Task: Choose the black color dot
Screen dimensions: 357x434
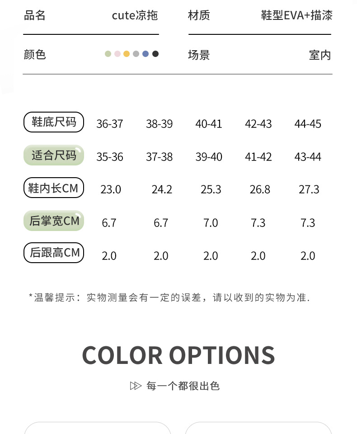Action: pos(155,54)
